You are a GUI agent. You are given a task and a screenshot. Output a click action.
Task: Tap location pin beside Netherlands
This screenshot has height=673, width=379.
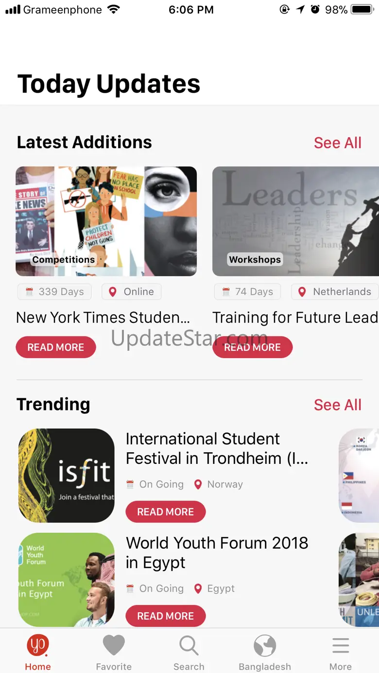click(x=302, y=292)
